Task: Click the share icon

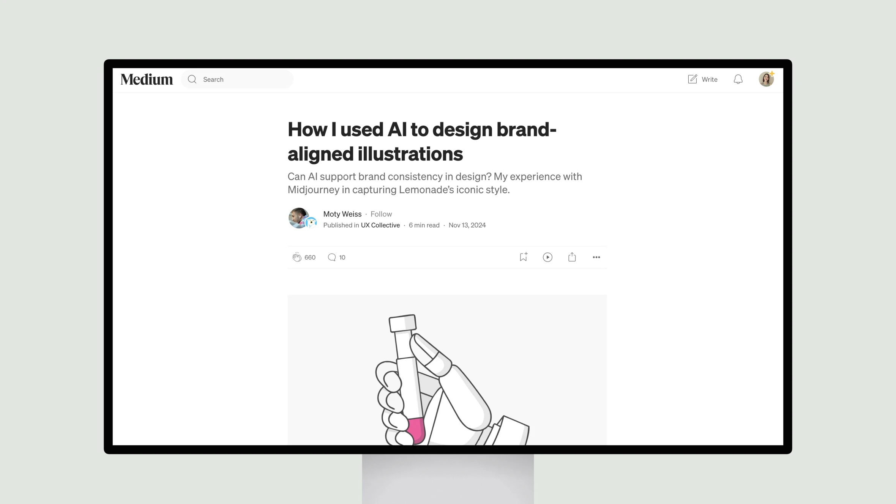Action: click(572, 257)
